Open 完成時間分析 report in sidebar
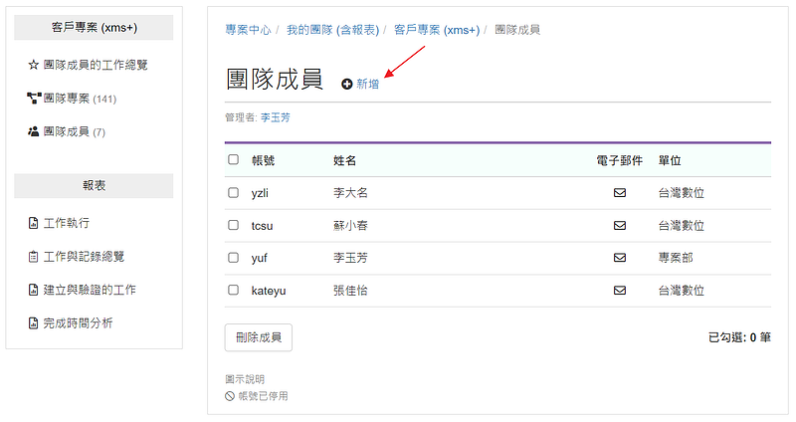Viewport: 796px width, 422px height. click(78, 323)
